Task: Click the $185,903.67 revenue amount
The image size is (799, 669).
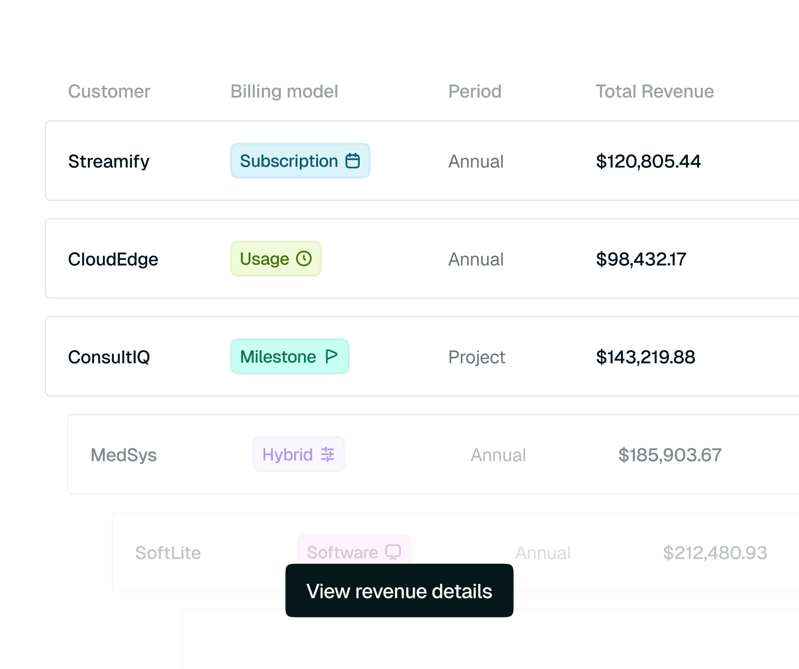Action: (x=670, y=455)
